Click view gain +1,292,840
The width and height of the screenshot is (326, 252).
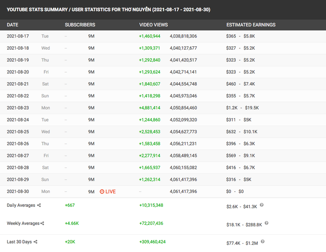pos(150,60)
